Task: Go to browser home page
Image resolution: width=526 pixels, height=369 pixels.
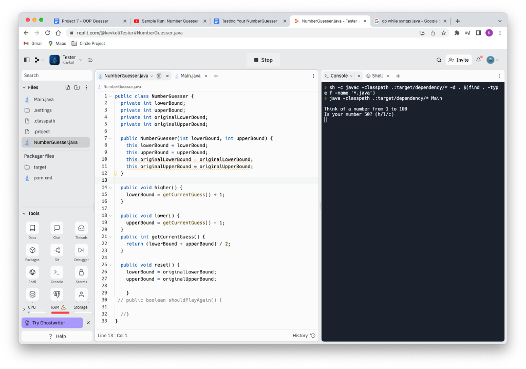Action: click(x=59, y=33)
